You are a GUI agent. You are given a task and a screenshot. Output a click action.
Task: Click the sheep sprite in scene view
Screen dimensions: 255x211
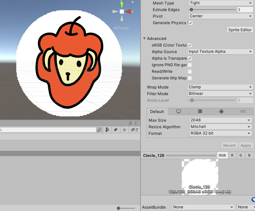[69, 63]
